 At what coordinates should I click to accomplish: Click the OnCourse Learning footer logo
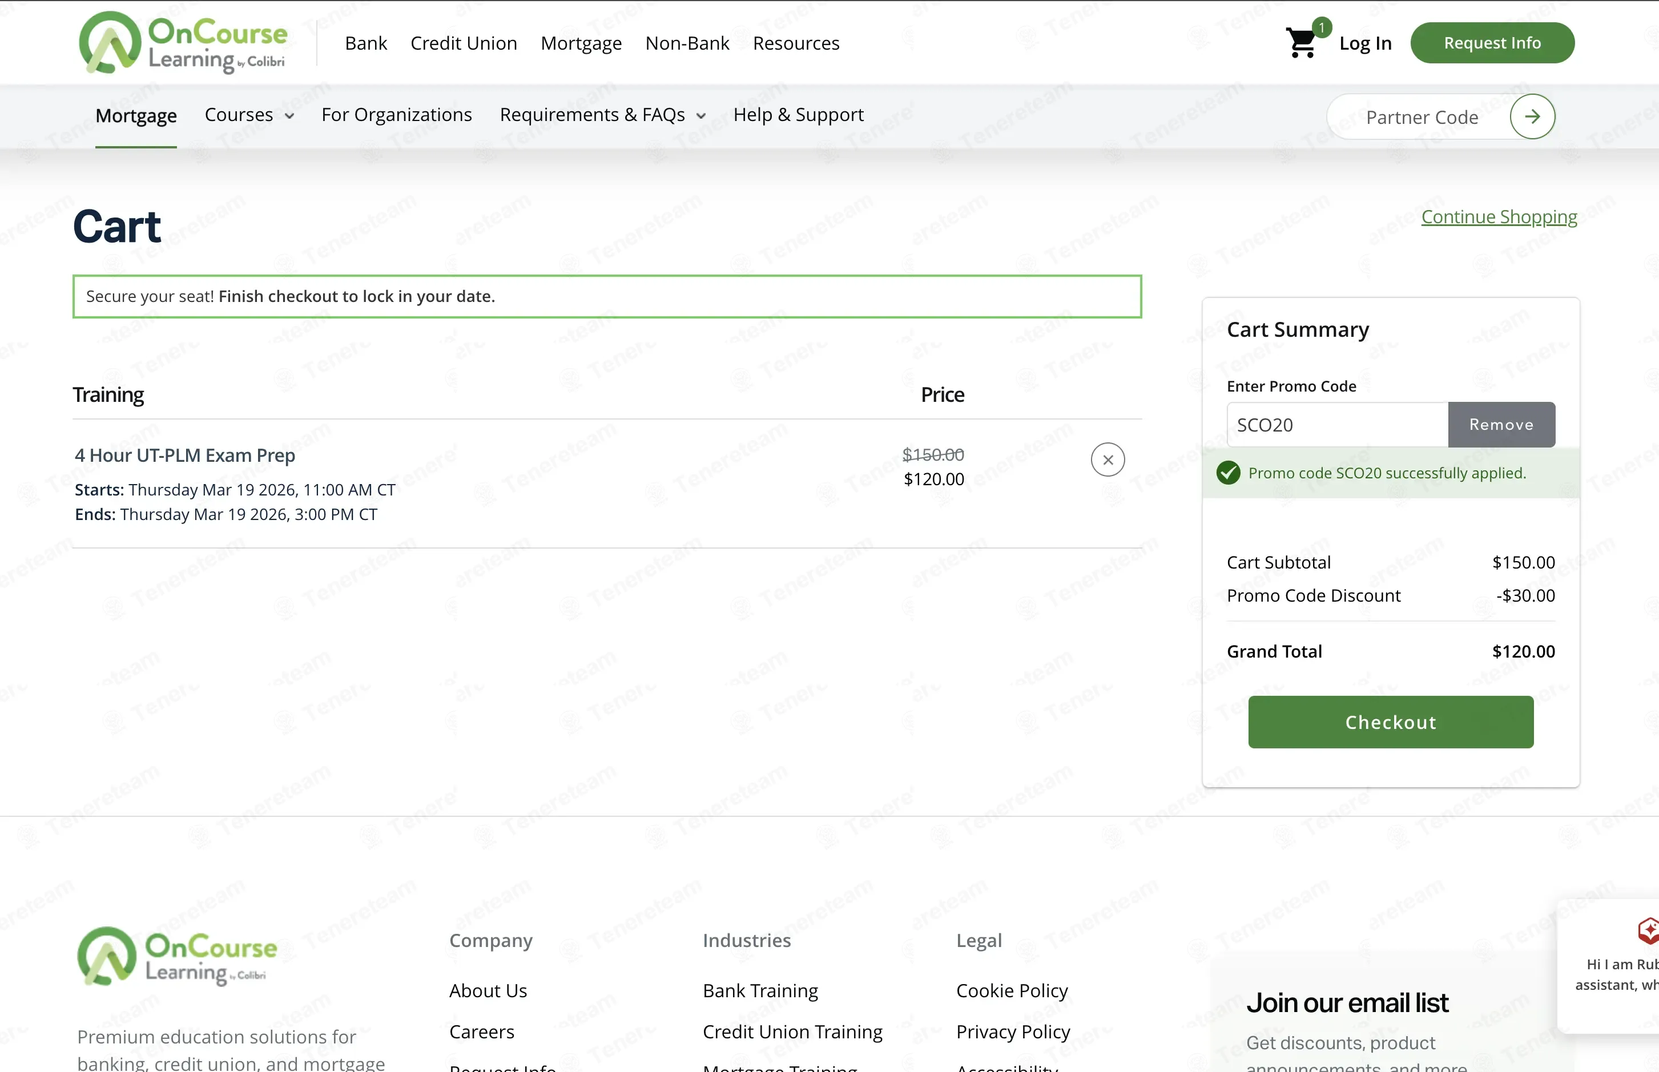[177, 956]
